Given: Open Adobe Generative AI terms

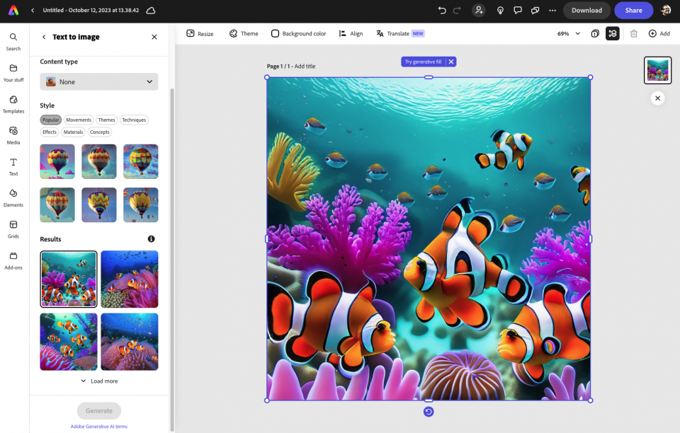Looking at the screenshot, I should 98,426.
